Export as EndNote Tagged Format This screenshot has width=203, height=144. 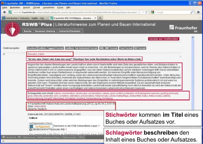click(50, 48)
